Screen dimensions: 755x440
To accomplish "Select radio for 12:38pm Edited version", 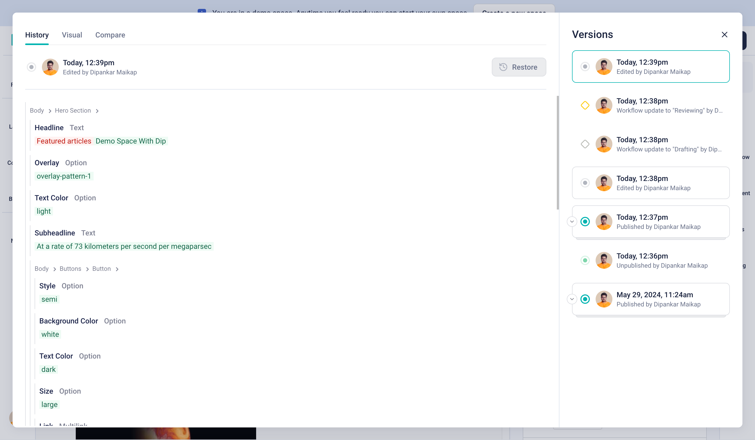I will click(585, 183).
